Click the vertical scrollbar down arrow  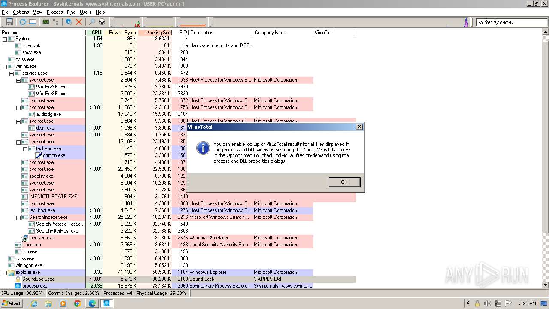(x=546, y=285)
